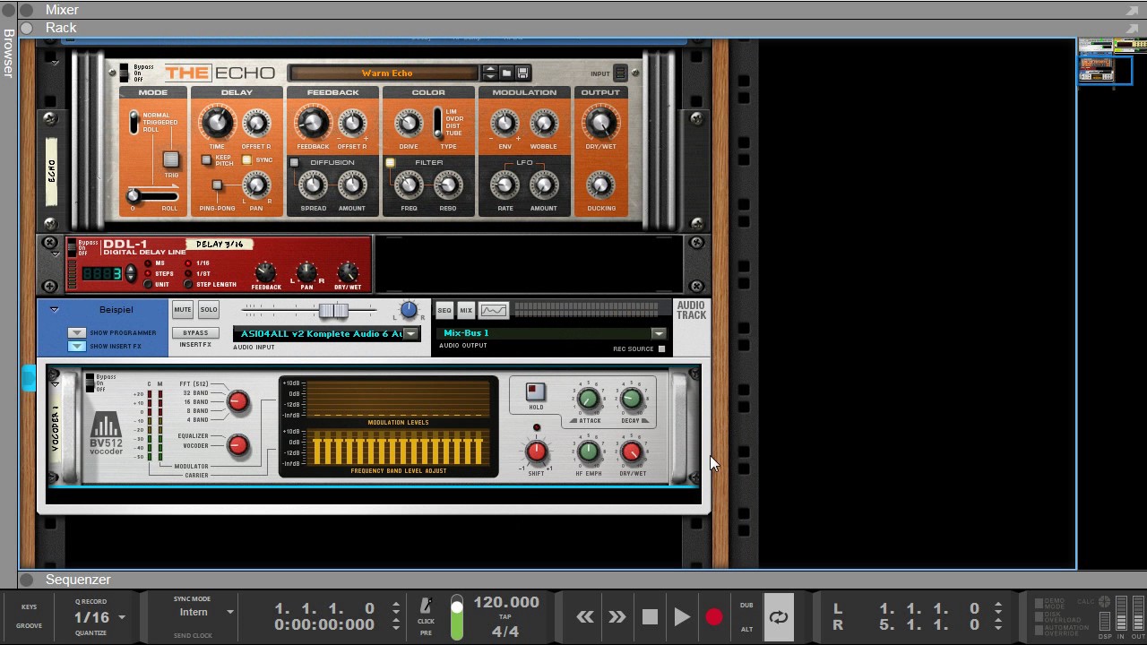Click The Echo output DRY/WET knob

click(600, 123)
